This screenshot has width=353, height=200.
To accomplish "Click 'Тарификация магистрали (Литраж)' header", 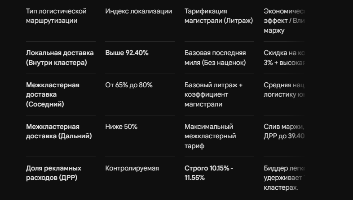I will pos(219,16).
